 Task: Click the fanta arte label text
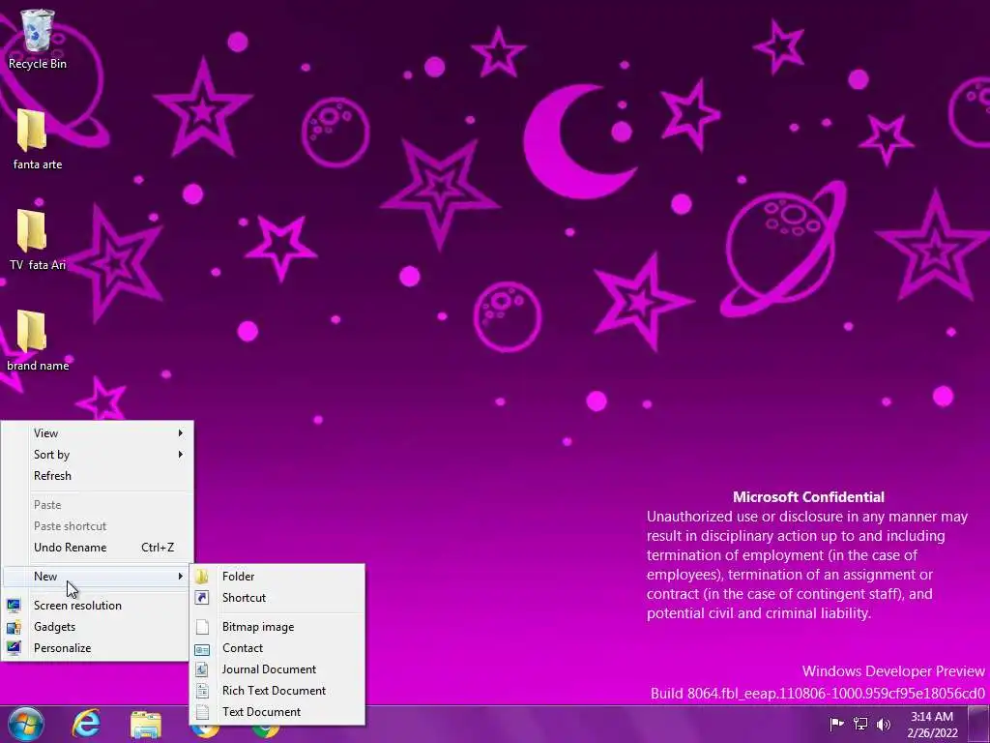[38, 164]
